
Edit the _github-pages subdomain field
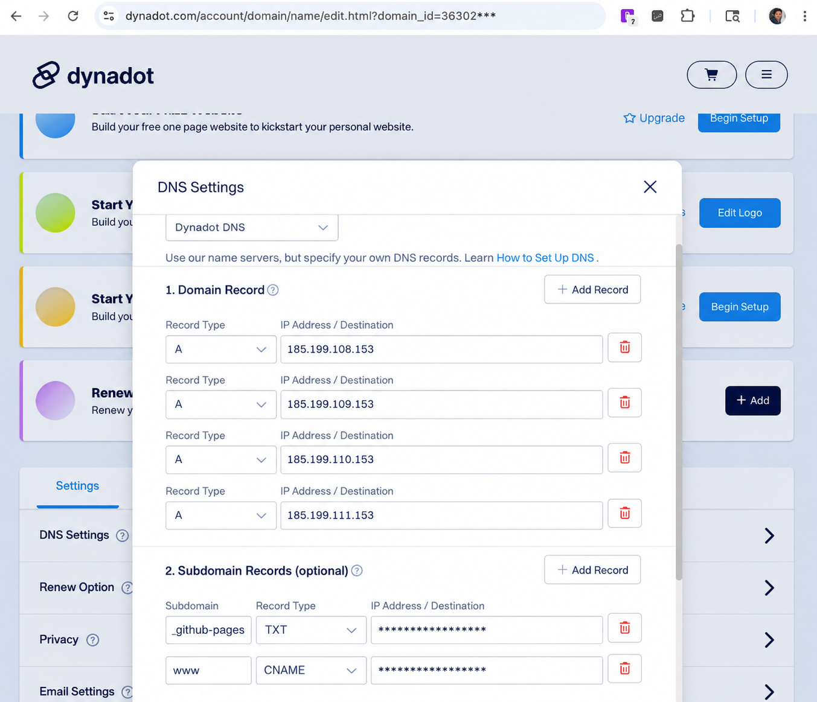208,630
